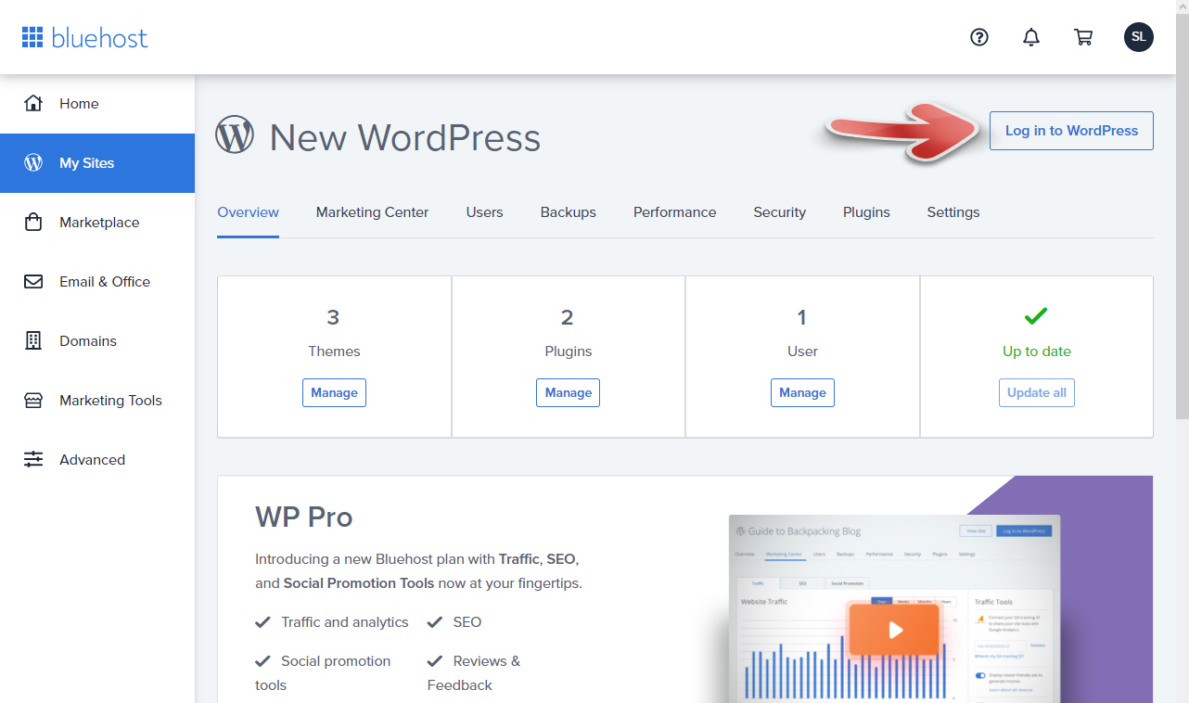
Task: Click the Social promotion tools item
Action: pos(323,673)
